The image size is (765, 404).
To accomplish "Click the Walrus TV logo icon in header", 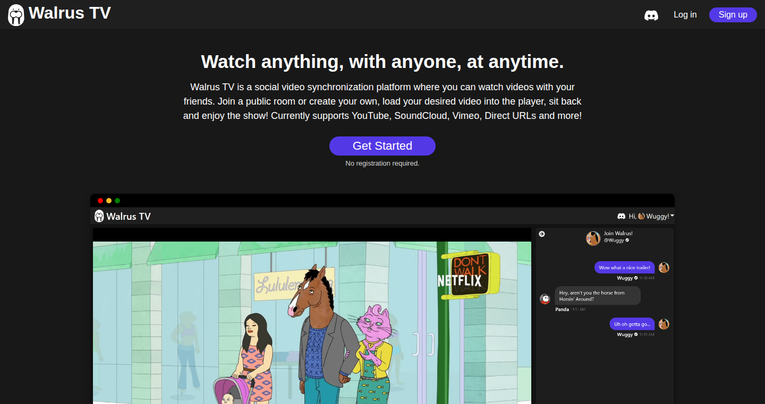I will (16, 15).
